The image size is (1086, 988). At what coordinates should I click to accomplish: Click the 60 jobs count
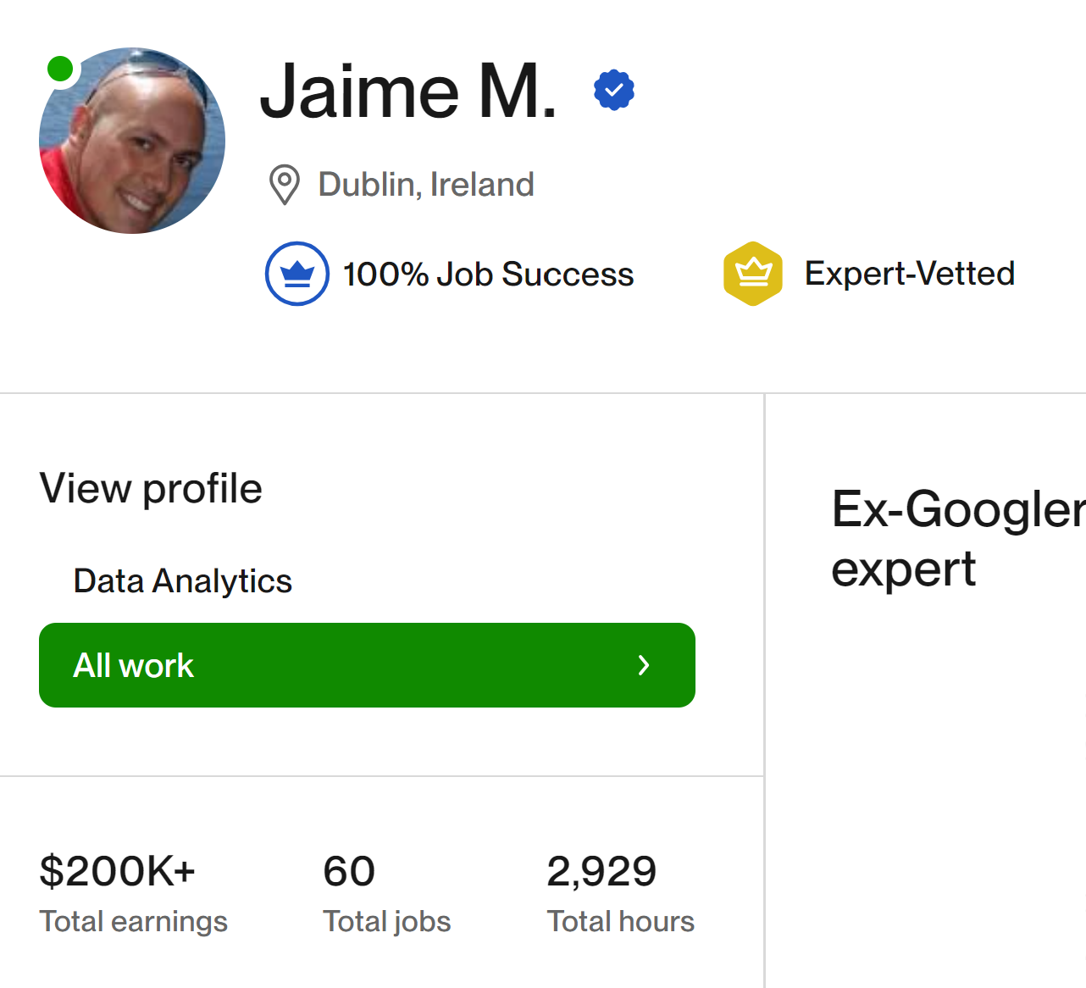[349, 871]
